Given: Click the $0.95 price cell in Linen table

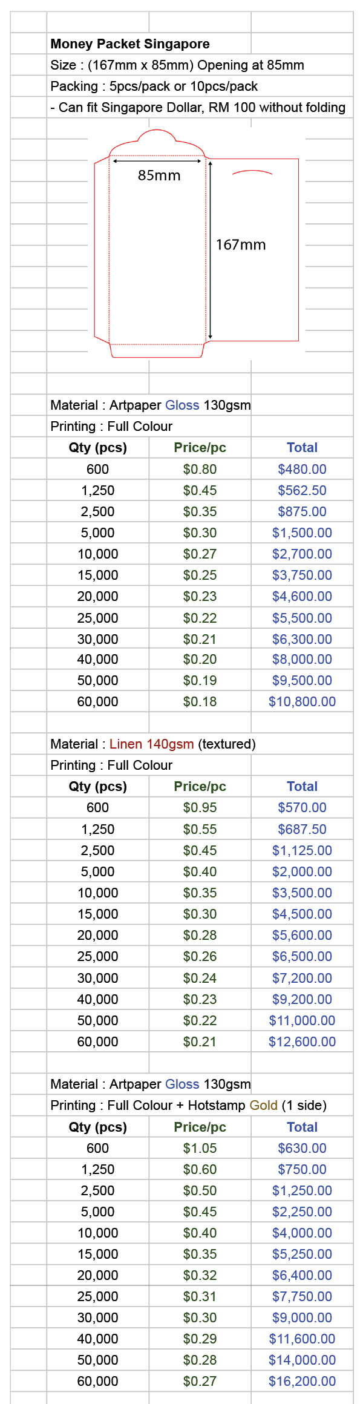Looking at the screenshot, I should tap(200, 807).
